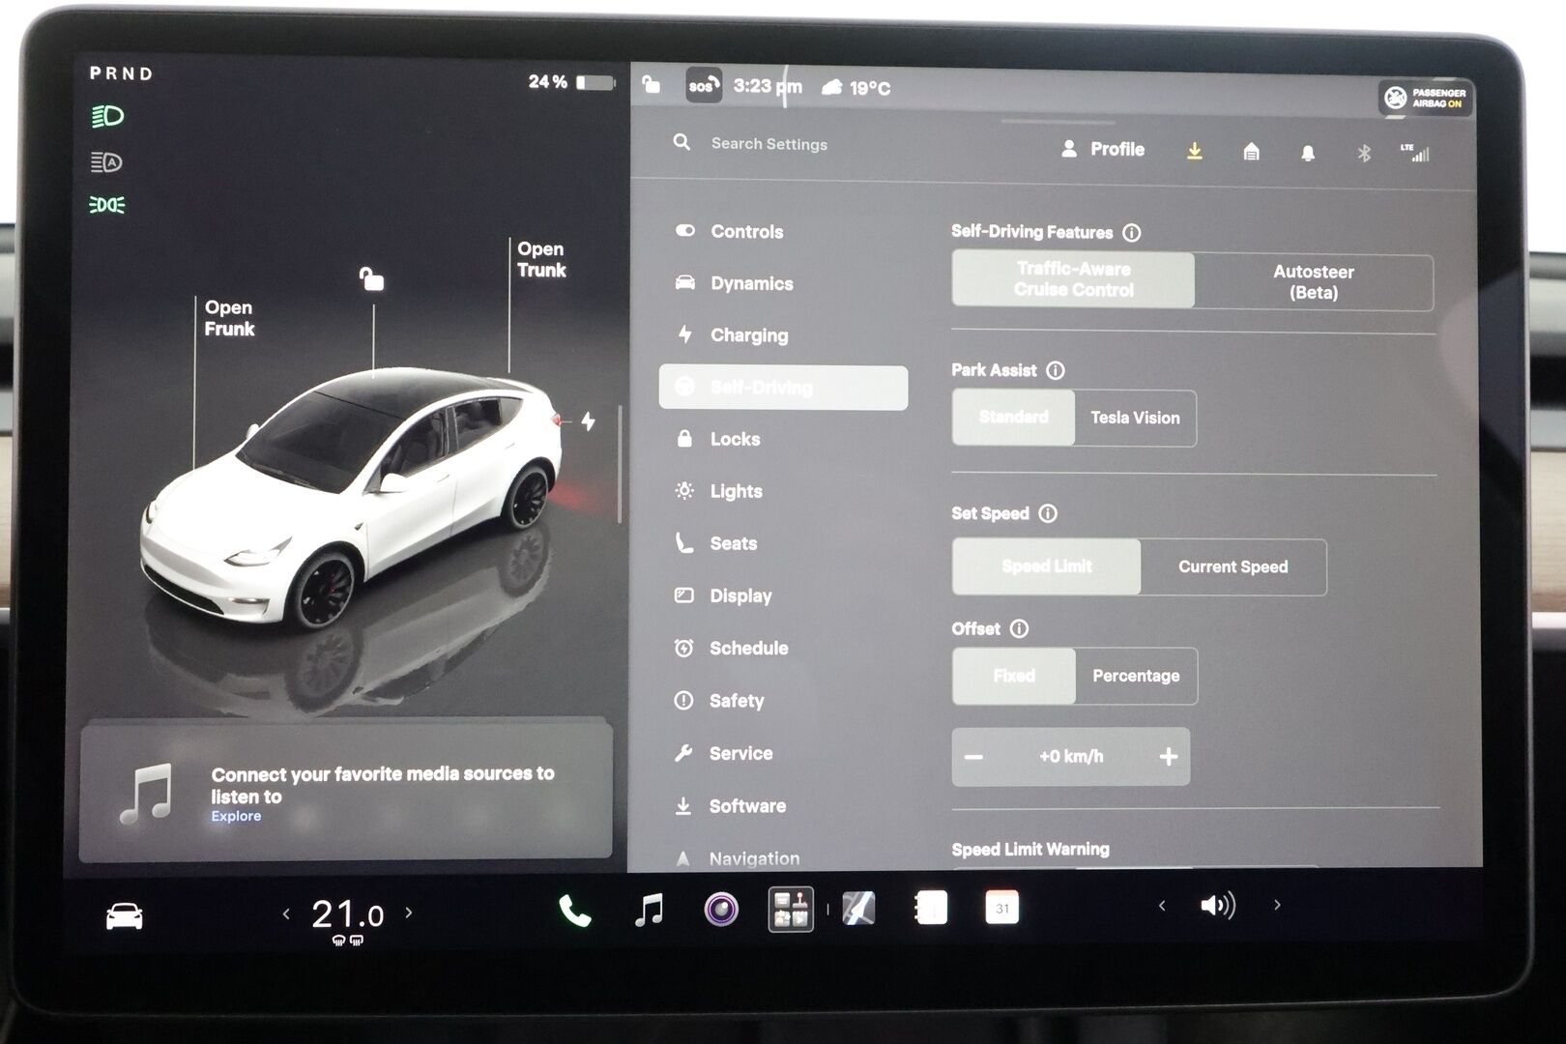Tap the Explore media link
Viewport: 1566px width, 1044px height.
point(236,816)
